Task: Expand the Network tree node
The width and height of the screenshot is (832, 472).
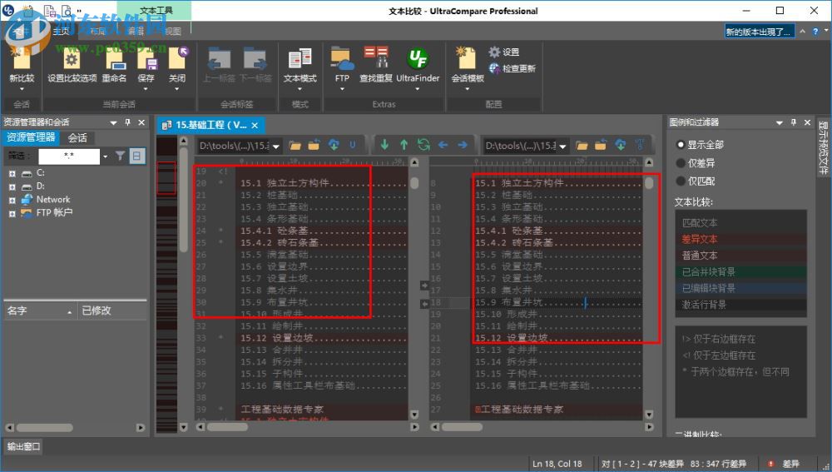Action: [x=12, y=200]
